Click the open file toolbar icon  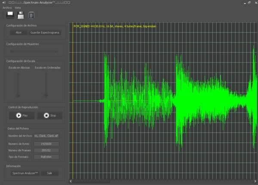[10, 15]
